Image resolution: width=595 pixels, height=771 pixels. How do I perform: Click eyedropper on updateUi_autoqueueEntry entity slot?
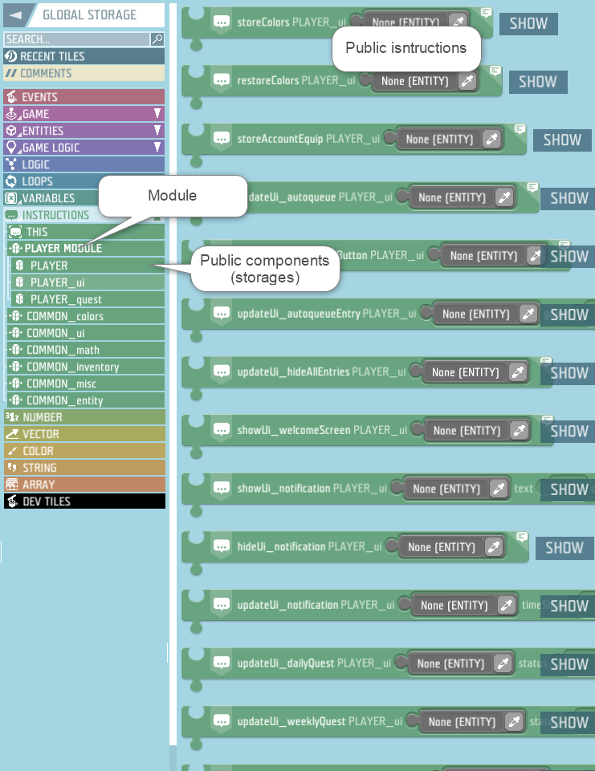528,314
